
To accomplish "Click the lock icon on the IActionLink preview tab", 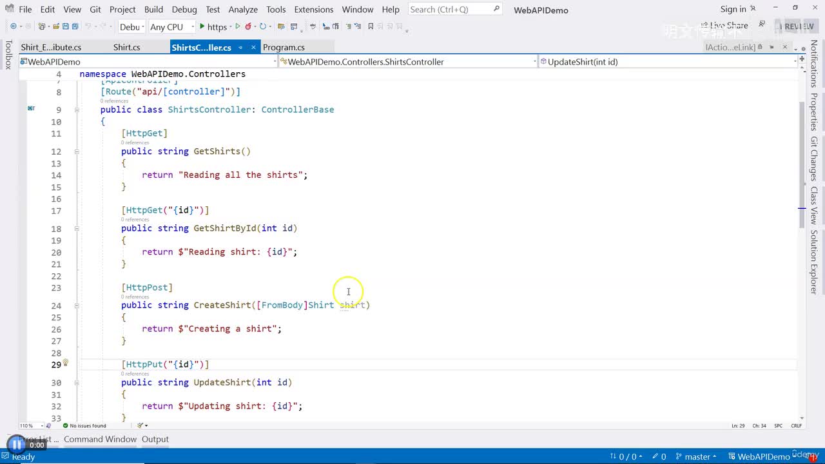I will pos(761,47).
